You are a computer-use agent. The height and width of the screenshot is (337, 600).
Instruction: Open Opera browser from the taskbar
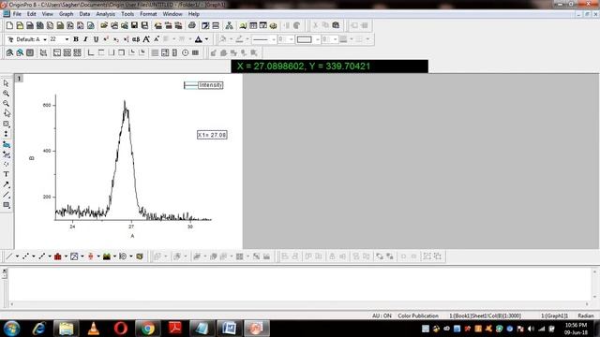pos(121,329)
